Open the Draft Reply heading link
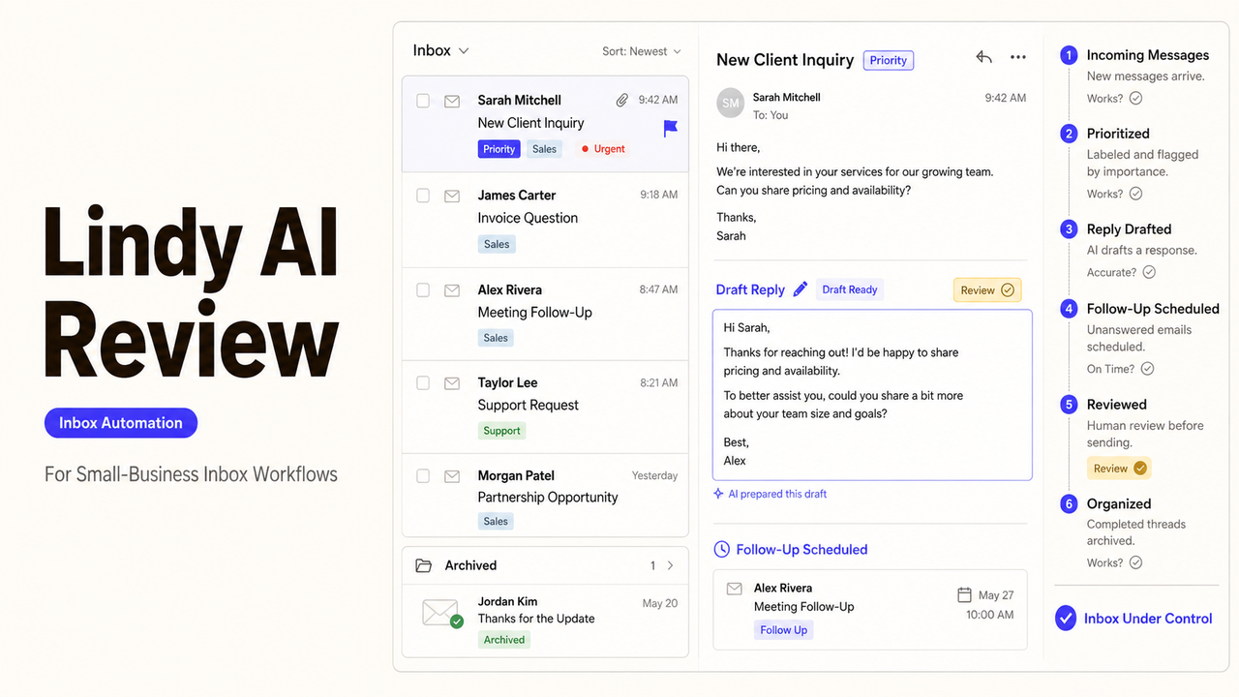The height and width of the screenshot is (697, 1239). click(750, 289)
